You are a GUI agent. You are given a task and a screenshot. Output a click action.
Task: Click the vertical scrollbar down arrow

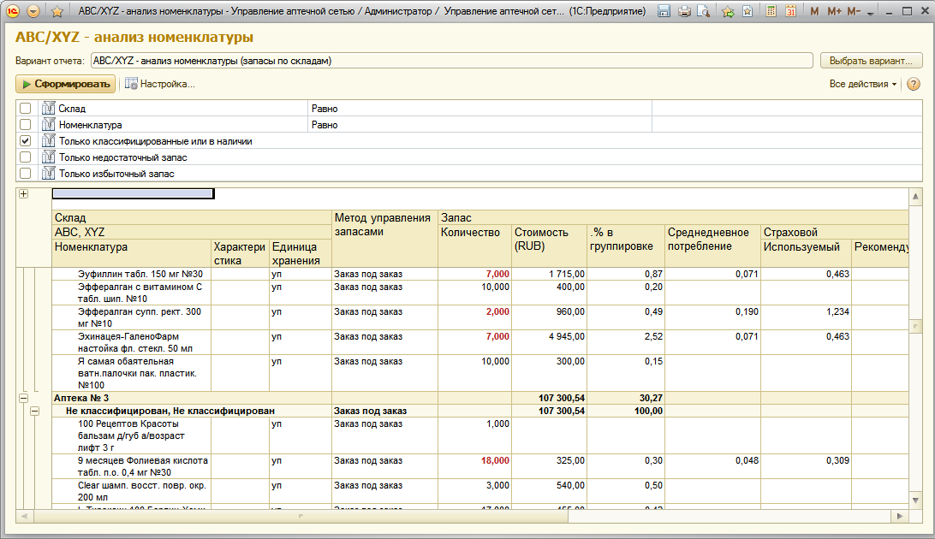tap(915, 500)
